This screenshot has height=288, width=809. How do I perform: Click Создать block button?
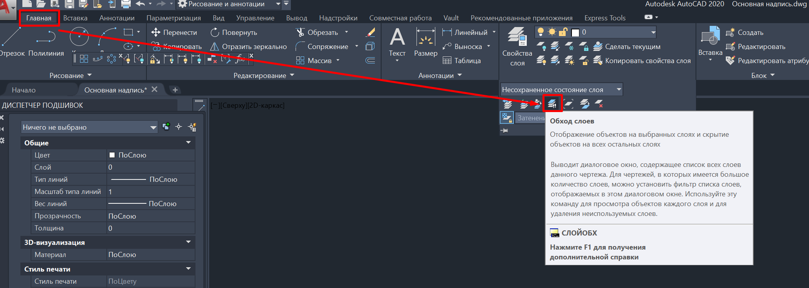coord(745,33)
